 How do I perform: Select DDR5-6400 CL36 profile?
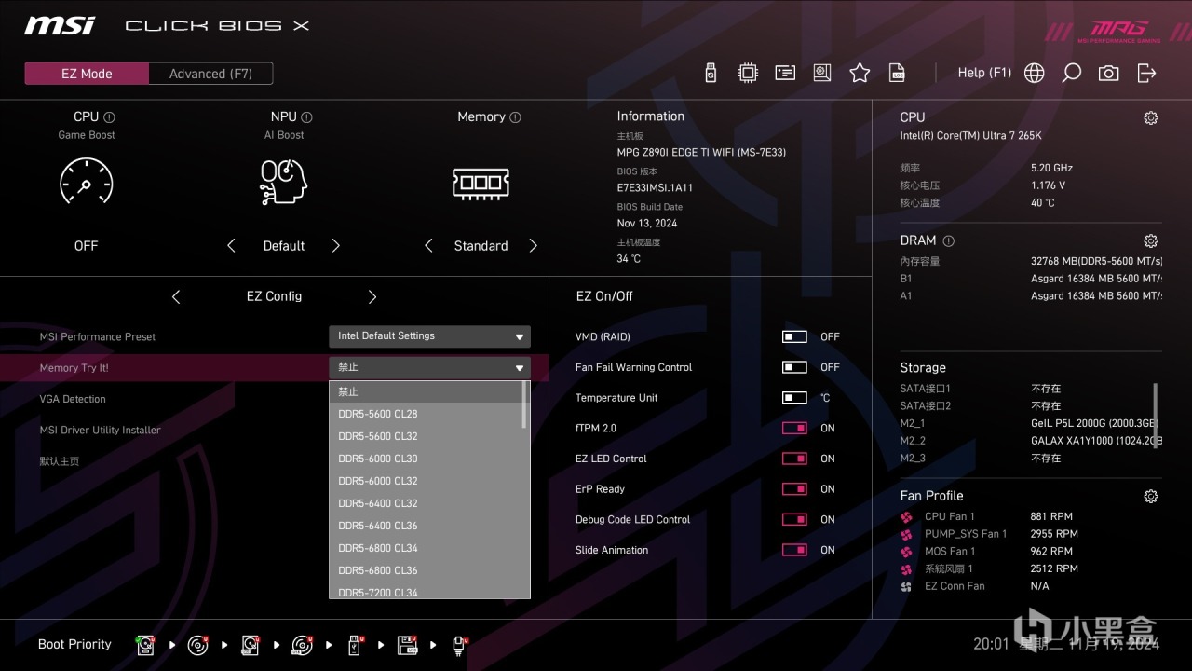click(426, 526)
